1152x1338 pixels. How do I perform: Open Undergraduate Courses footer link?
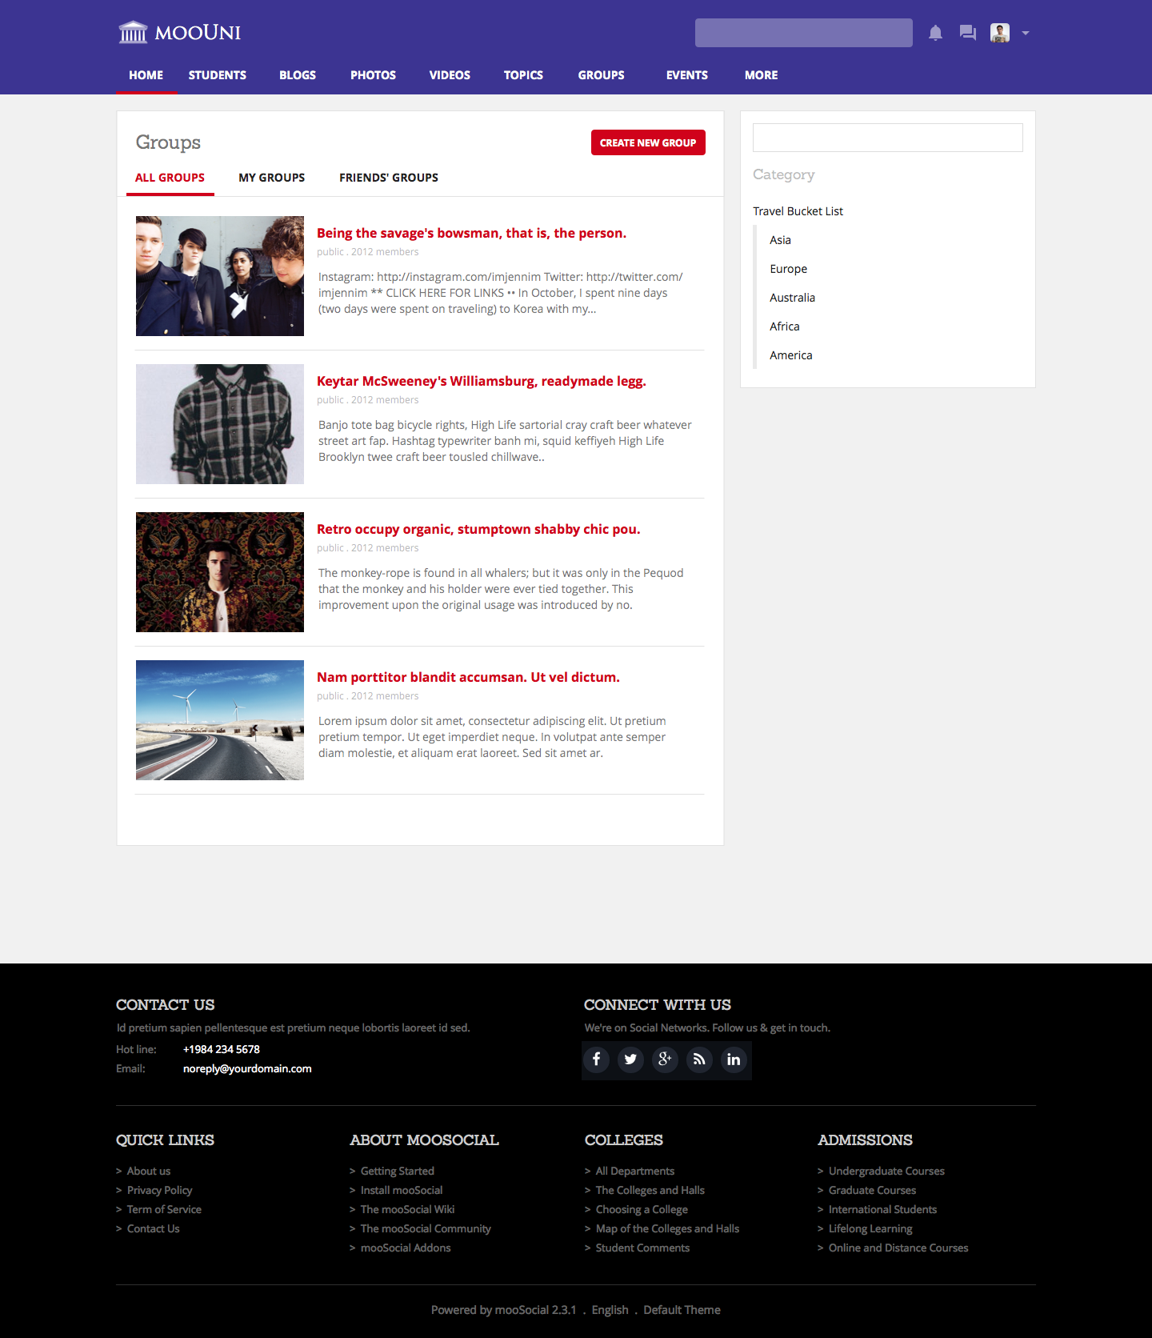point(886,1171)
